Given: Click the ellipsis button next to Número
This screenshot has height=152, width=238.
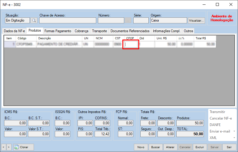Looking at the screenshot, I should [128, 20].
